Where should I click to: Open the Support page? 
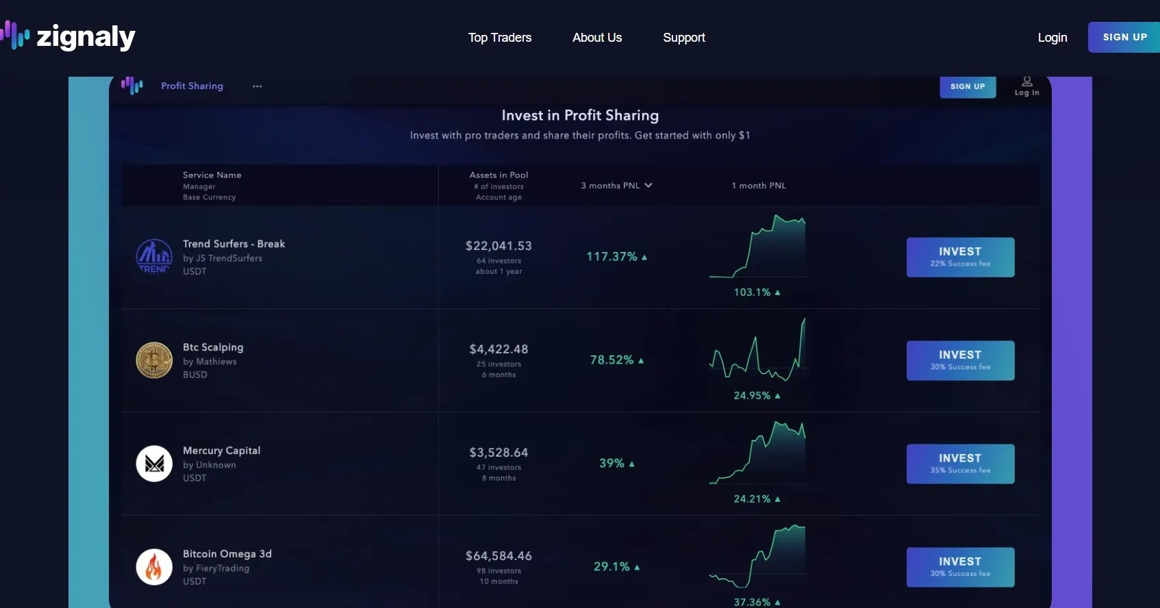point(684,38)
